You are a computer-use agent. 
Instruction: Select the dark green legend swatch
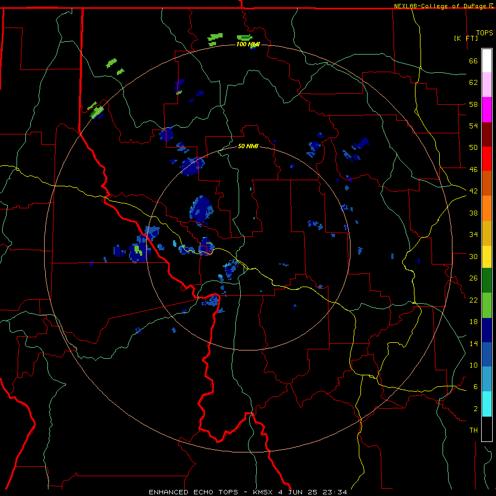(487, 281)
